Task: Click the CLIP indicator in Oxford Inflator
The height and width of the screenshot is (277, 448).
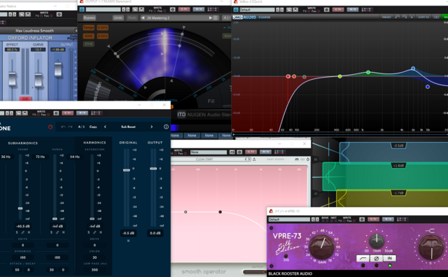Action: (25, 99)
